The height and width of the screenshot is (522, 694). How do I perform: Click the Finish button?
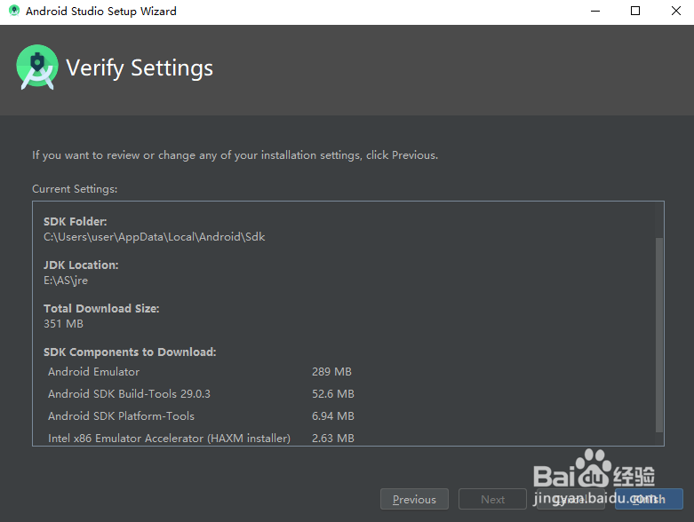[649, 499]
